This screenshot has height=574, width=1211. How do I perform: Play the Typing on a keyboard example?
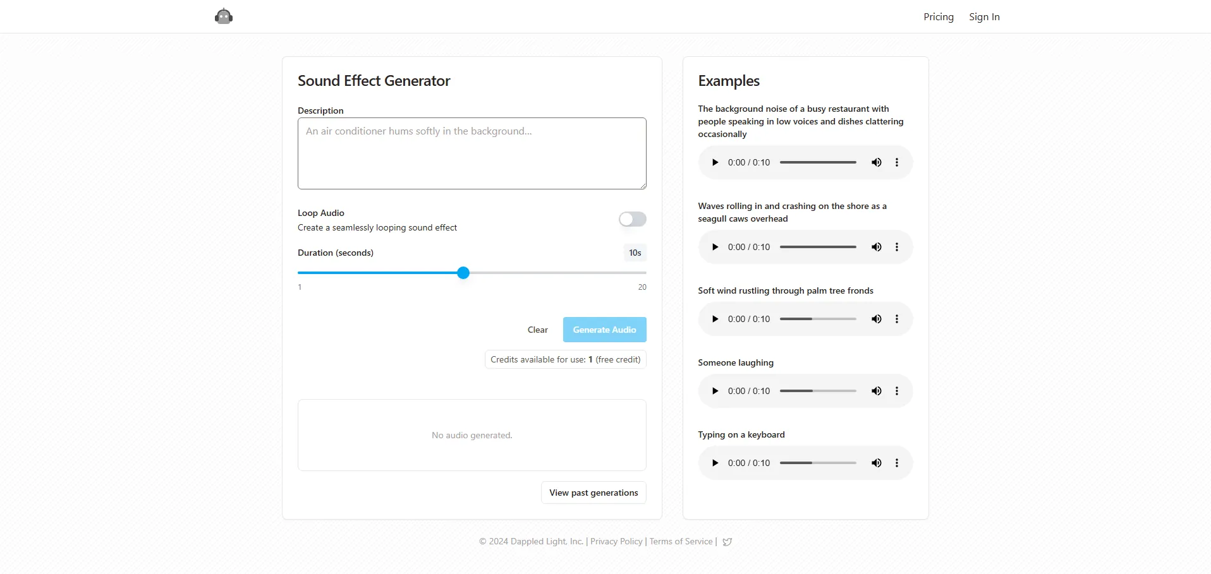pyautogui.click(x=715, y=463)
